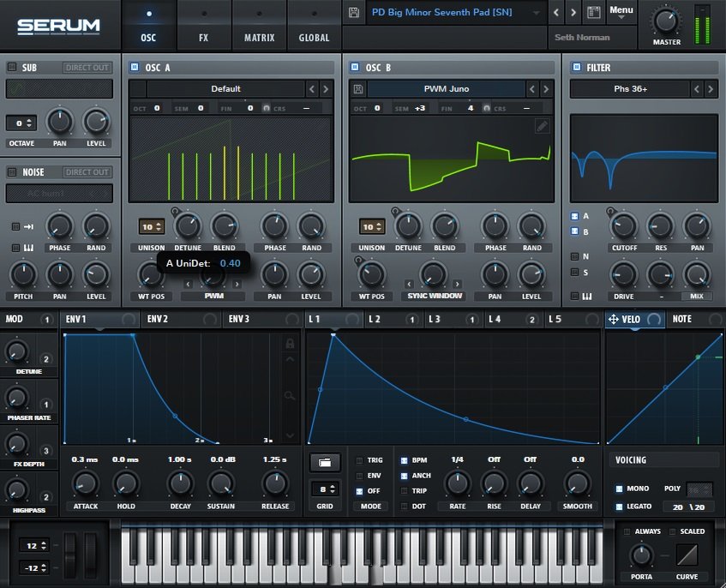Turn the MASTER volume knob
Viewport: 726px width, 588px height.
click(666, 21)
